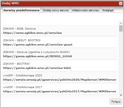
Task: Switch to the Podgląd tab
Action: point(108,10)
